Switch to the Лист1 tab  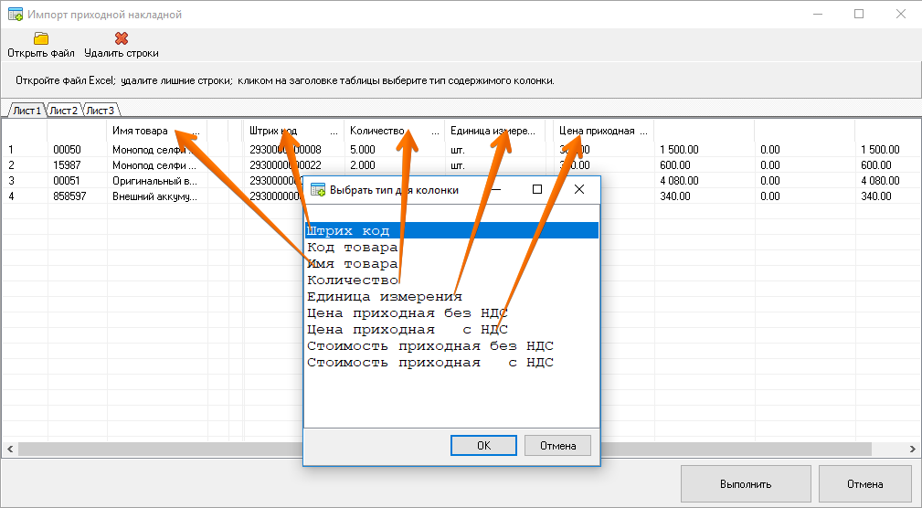(x=27, y=111)
